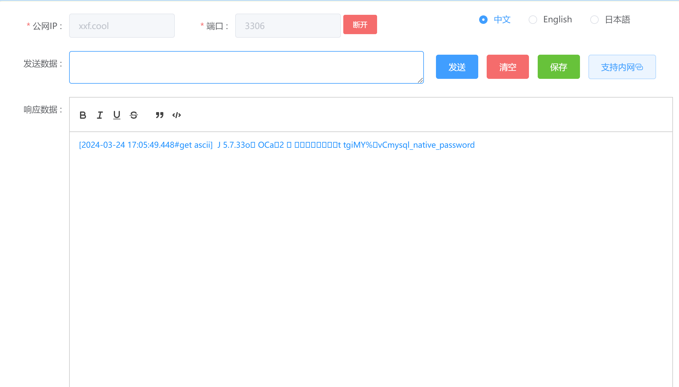Click the 公网IP input field
This screenshot has width=679, height=387.
click(122, 26)
